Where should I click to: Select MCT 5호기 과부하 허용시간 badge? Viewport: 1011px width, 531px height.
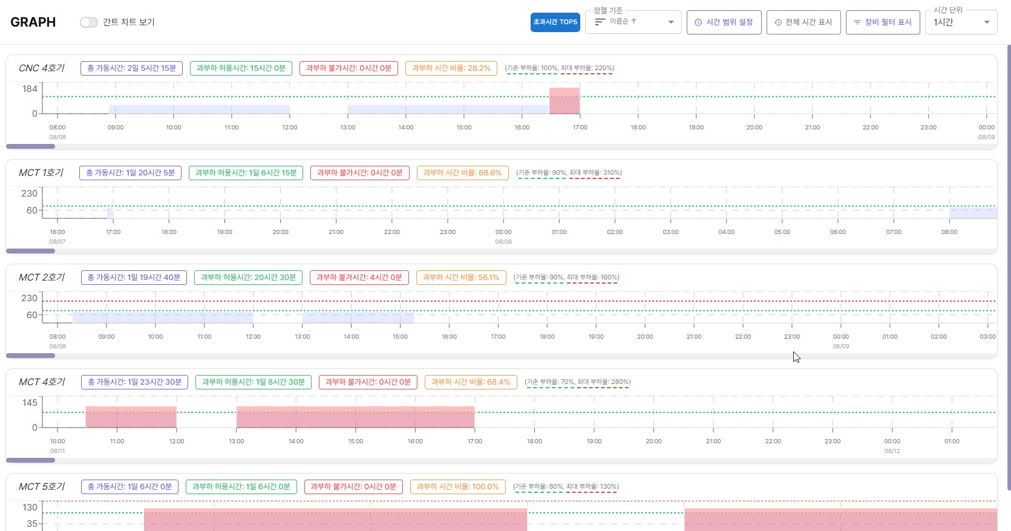click(x=241, y=487)
